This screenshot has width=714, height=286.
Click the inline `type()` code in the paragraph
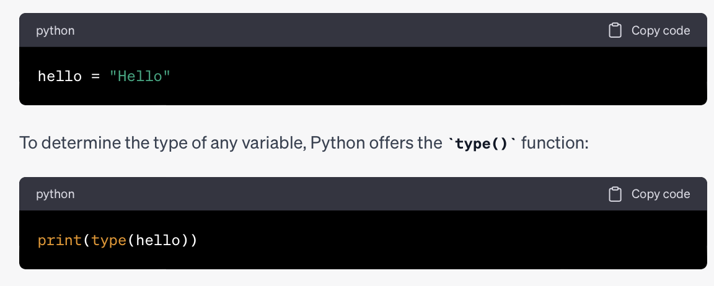coord(483,143)
